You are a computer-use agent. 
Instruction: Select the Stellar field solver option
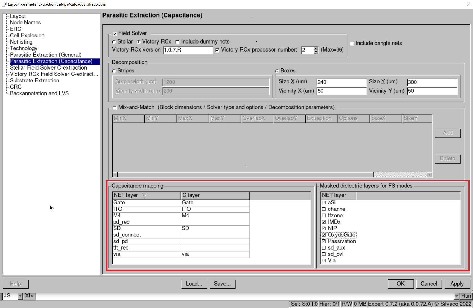(114, 42)
